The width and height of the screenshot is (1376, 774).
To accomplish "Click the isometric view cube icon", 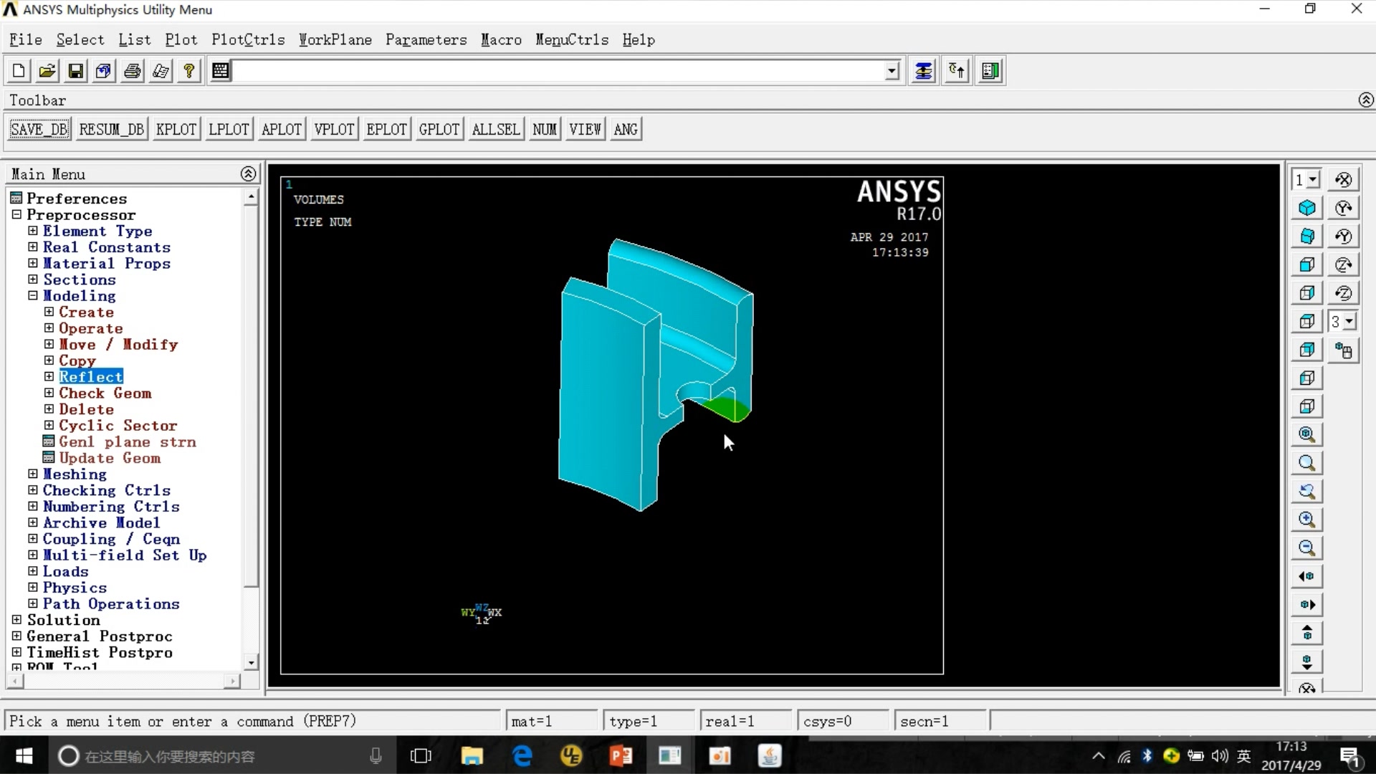I will [1306, 208].
